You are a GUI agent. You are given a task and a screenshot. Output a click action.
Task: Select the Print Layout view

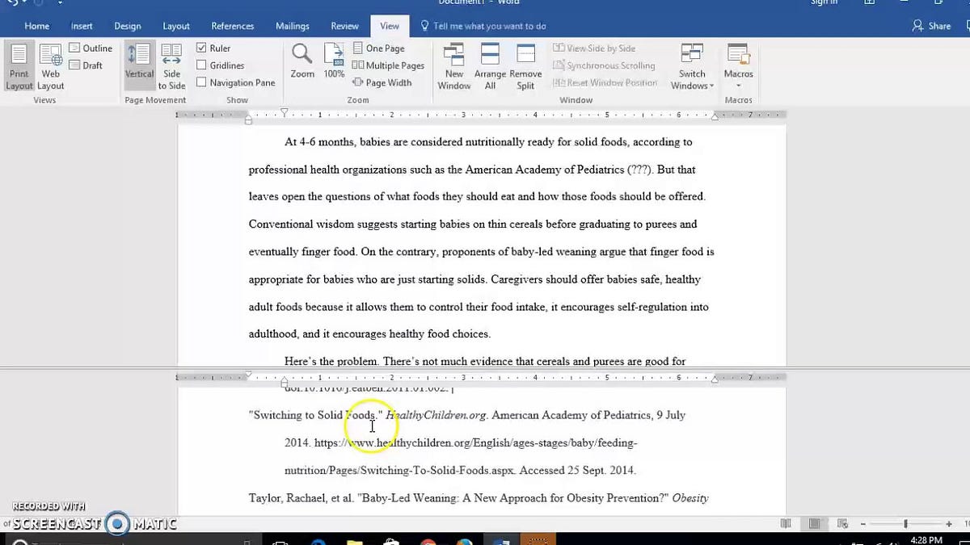tap(19, 66)
